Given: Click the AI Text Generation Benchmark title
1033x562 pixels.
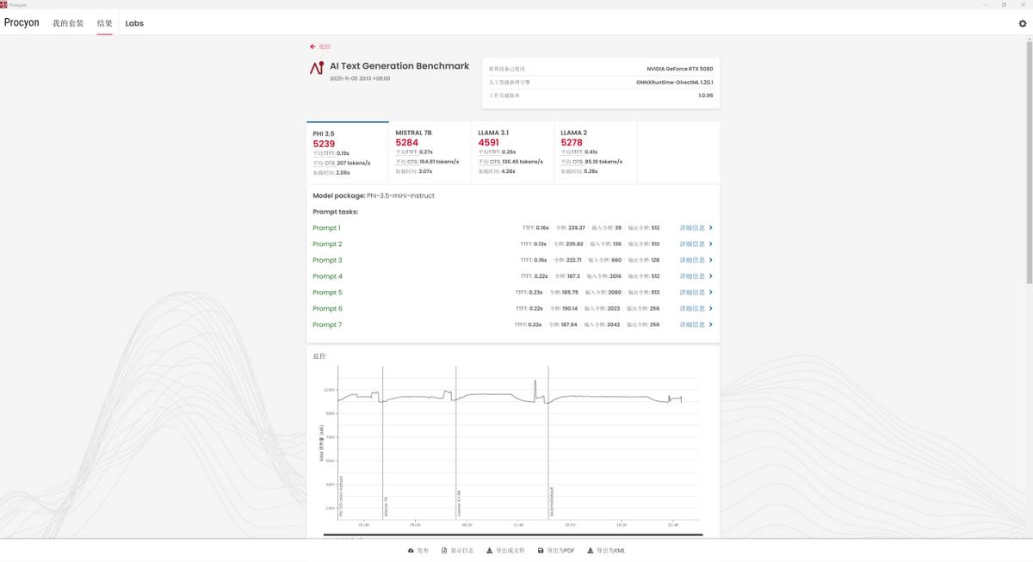Looking at the screenshot, I should (x=399, y=65).
